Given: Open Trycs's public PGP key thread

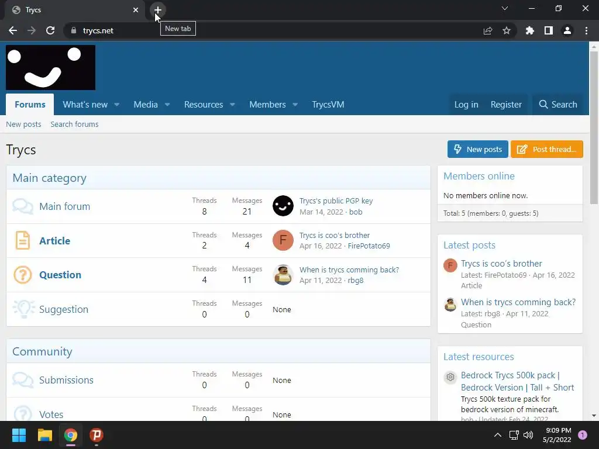Looking at the screenshot, I should tap(336, 201).
